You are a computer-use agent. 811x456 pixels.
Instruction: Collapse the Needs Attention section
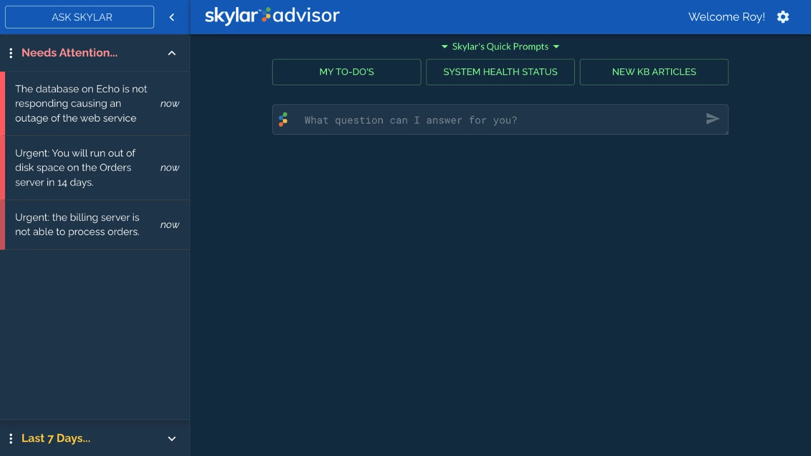(172, 53)
